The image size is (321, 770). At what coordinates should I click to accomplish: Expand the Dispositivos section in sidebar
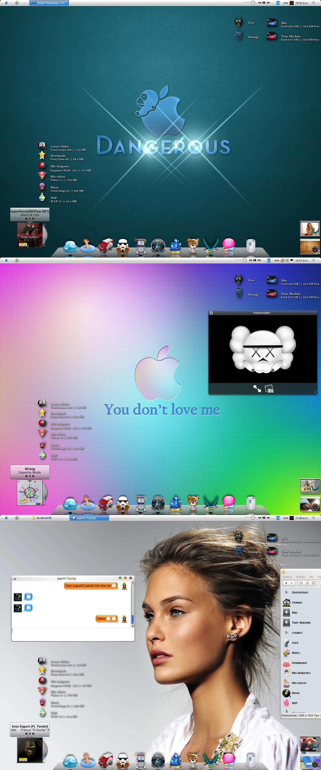click(286, 592)
